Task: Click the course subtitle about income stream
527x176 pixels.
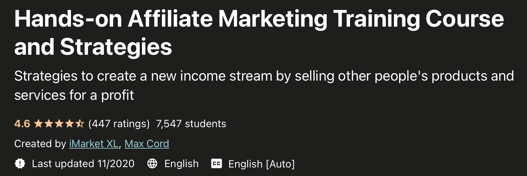Action: pyautogui.click(x=263, y=76)
